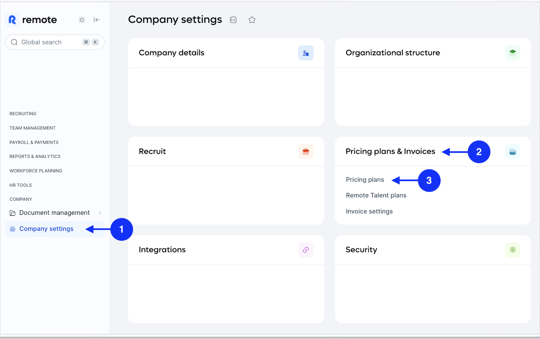This screenshot has width=540, height=339.
Task: Click the Security shield icon
Action: tap(512, 249)
